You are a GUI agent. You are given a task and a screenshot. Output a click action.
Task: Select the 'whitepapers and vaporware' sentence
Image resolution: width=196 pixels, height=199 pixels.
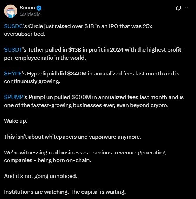(x=73, y=137)
